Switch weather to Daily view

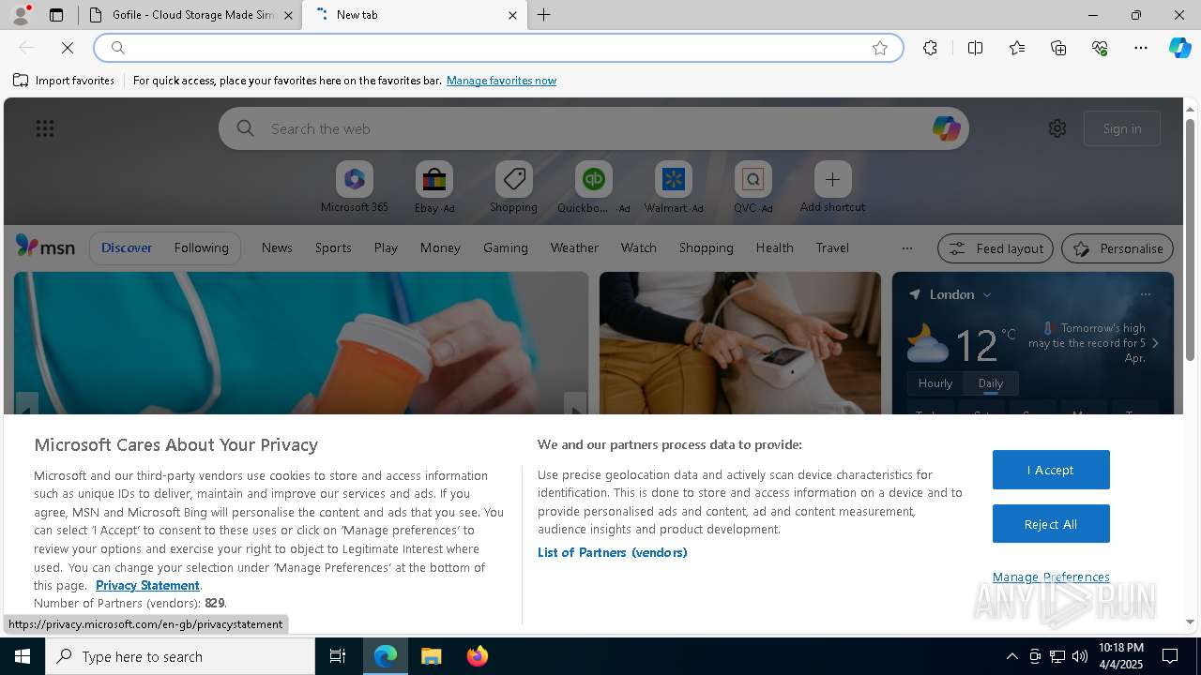991,383
